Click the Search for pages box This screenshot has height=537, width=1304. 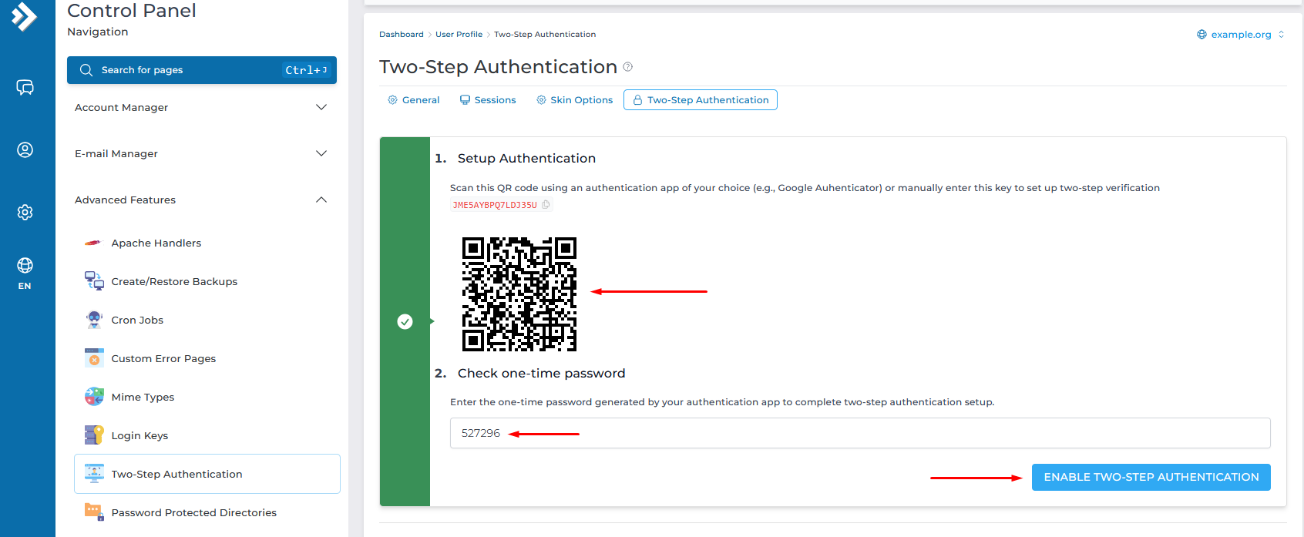click(x=201, y=70)
